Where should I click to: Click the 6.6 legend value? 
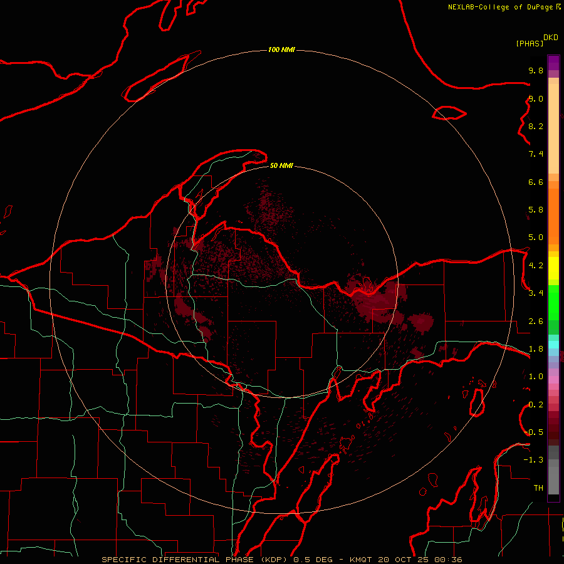click(536, 182)
